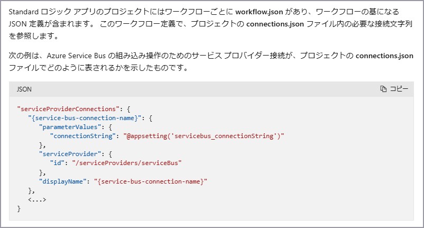Click the "displayName" key in code
424x228 pixels.
point(62,181)
